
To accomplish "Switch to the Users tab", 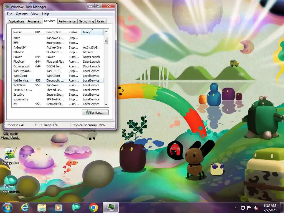I will (101, 21).
